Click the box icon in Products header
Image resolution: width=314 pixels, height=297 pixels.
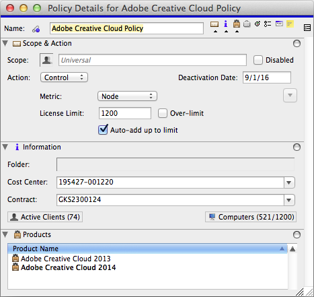coord(17,234)
